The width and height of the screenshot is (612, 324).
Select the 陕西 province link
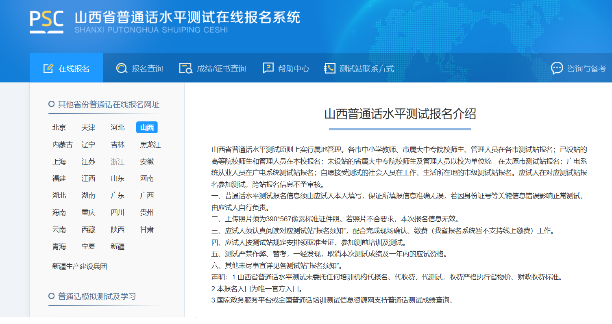click(x=118, y=229)
